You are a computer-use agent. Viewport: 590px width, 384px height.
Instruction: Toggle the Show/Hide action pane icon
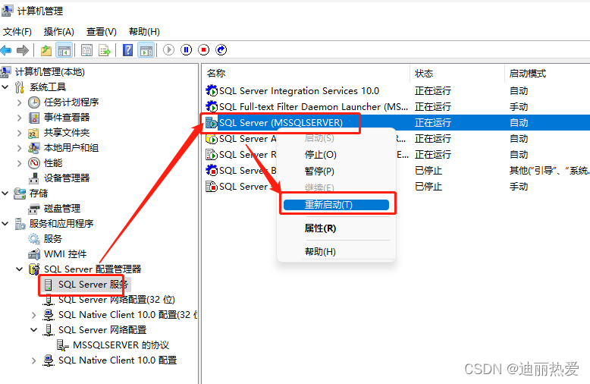pyautogui.click(x=146, y=50)
